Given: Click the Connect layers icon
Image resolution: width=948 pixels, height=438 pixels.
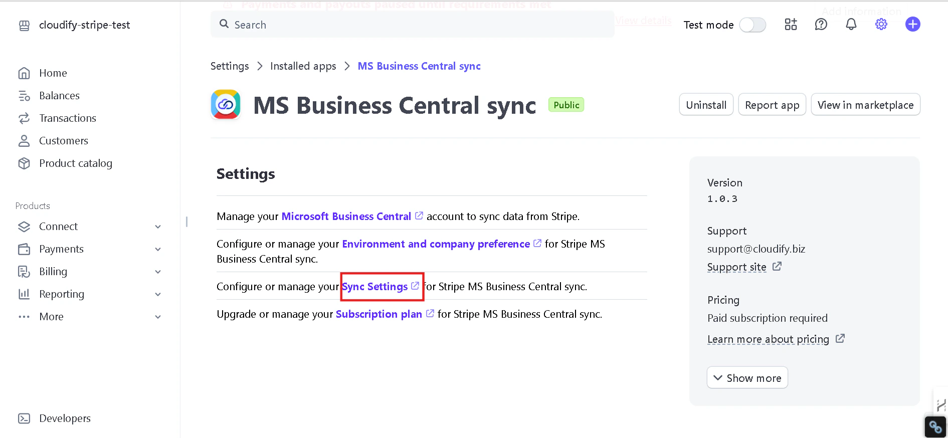Looking at the screenshot, I should click(24, 227).
